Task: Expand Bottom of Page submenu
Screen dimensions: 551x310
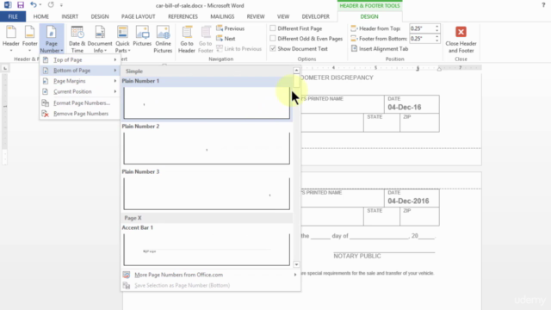Action: coord(79,71)
